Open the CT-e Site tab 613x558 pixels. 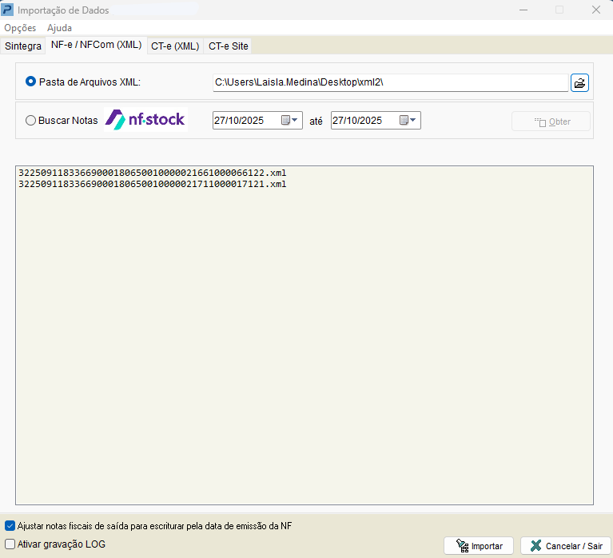(x=229, y=46)
